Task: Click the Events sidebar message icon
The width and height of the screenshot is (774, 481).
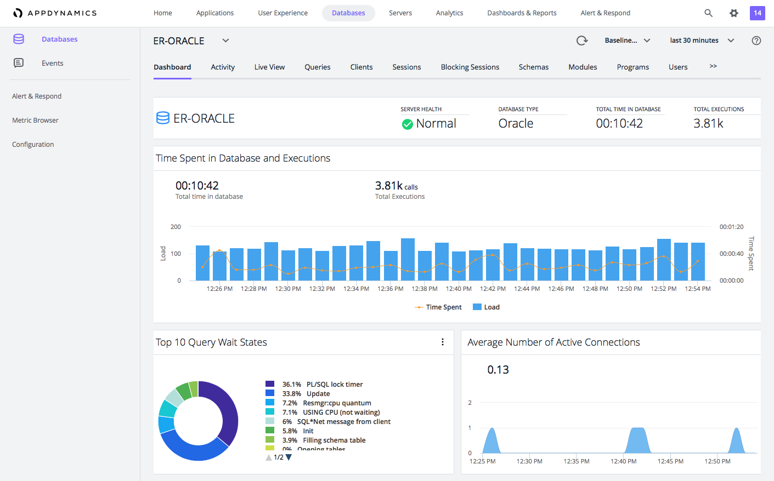Action: click(19, 63)
